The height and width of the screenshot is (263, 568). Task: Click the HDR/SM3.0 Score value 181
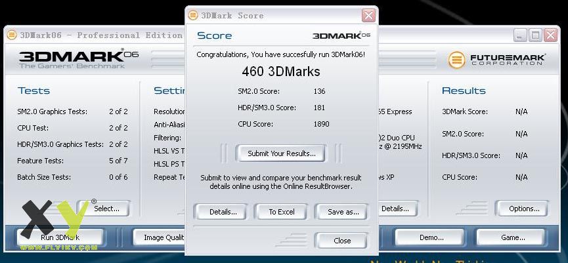click(x=320, y=108)
